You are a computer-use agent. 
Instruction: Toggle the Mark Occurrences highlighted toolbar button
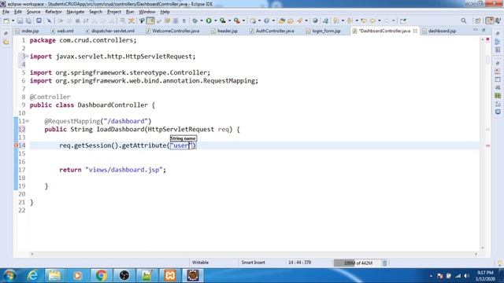[150, 20]
